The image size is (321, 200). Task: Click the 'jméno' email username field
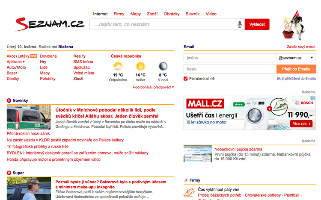tap(230, 58)
